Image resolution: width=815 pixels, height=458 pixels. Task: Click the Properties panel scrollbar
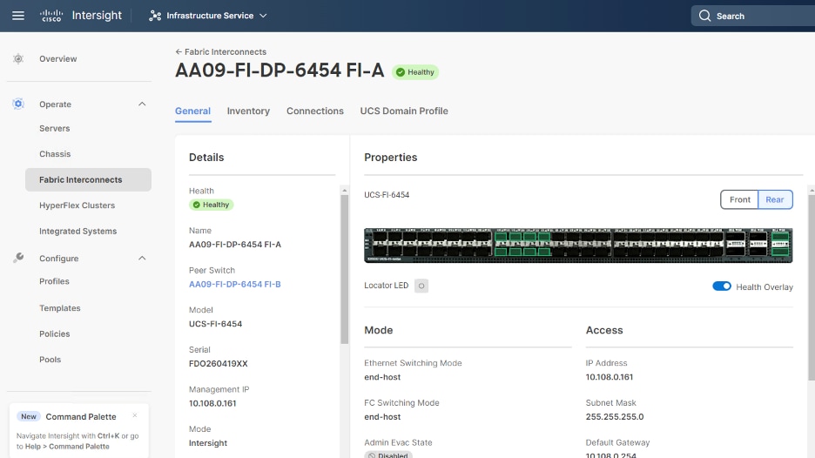(812, 287)
